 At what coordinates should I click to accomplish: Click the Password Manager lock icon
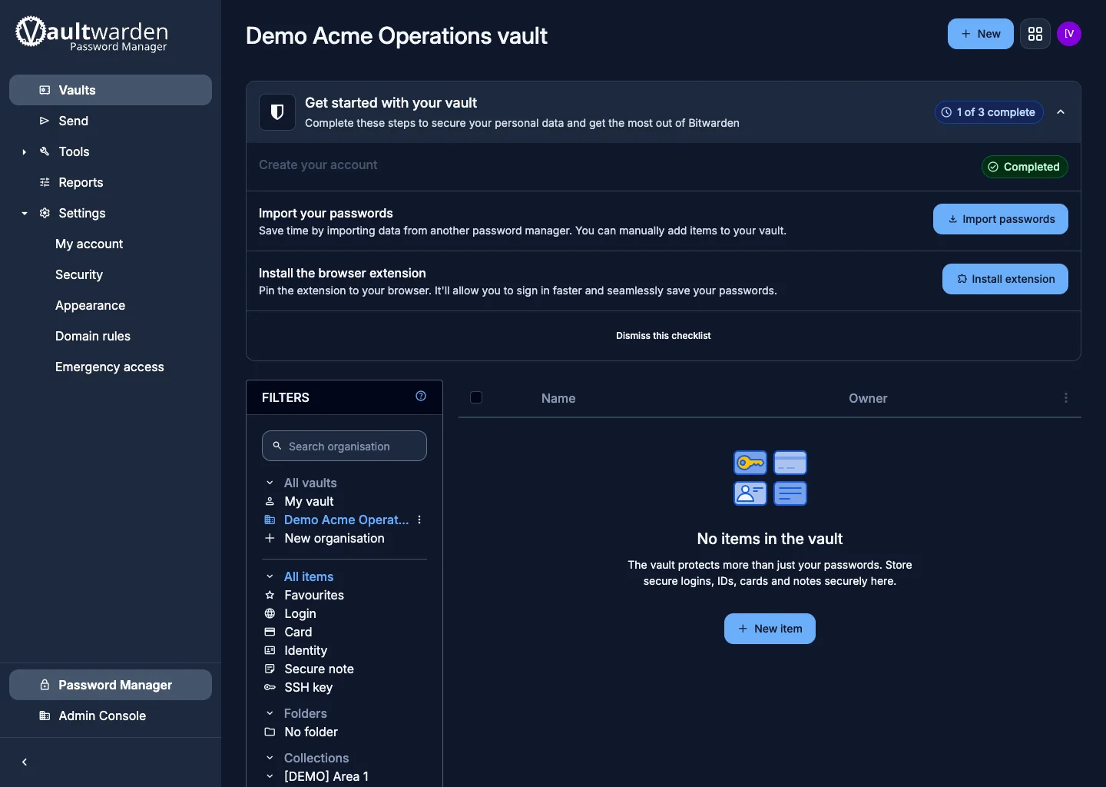45,685
